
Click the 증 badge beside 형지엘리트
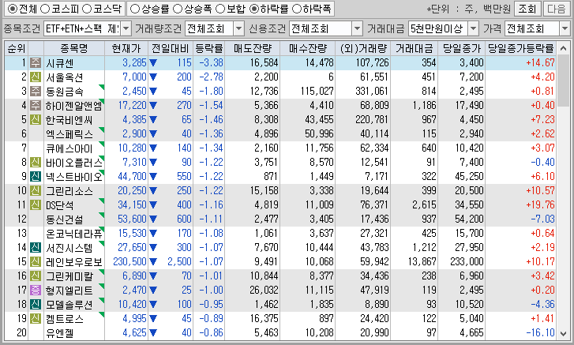[36, 290]
